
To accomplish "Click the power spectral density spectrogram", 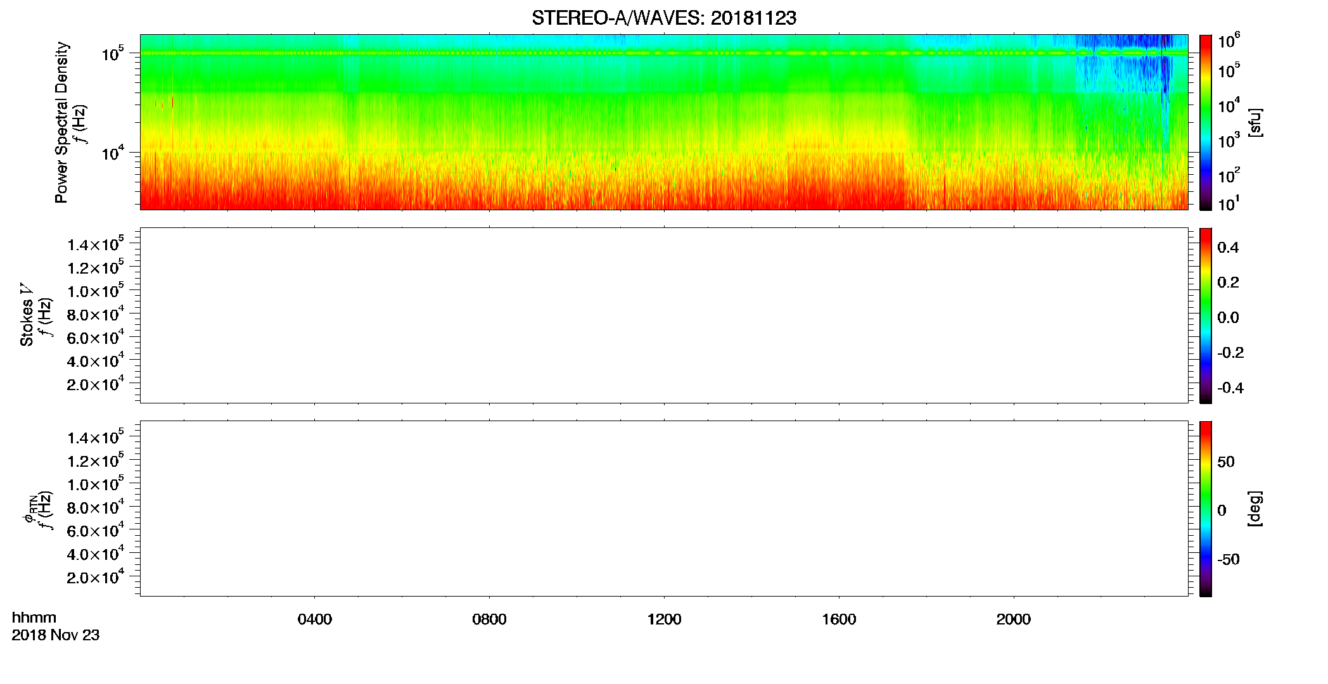I will pyautogui.click(x=664, y=122).
